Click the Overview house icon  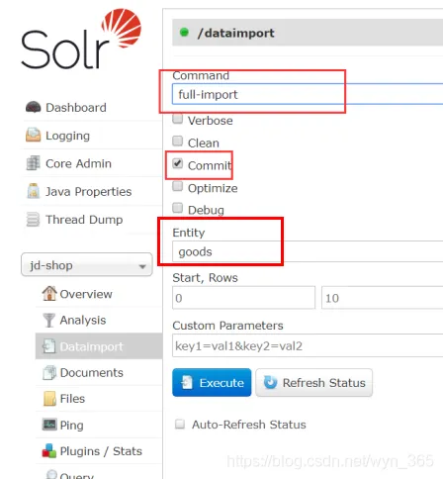49,293
